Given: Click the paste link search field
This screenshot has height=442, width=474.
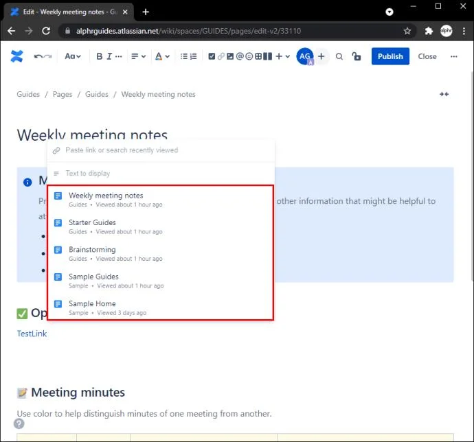Looking at the screenshot, I should (x=161, y=150).
